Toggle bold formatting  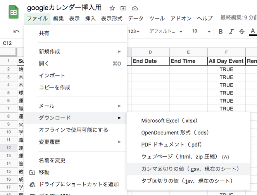tap(221, 31)
